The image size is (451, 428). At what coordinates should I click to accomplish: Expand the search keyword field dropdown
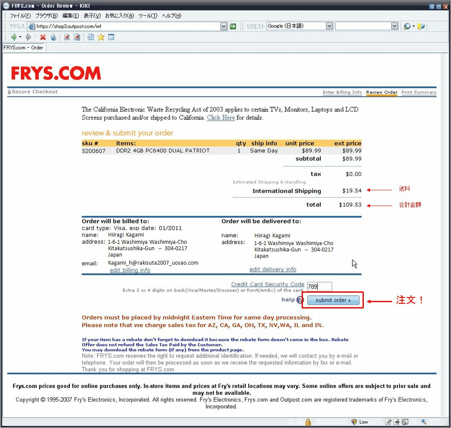click(x=395, y=26)
